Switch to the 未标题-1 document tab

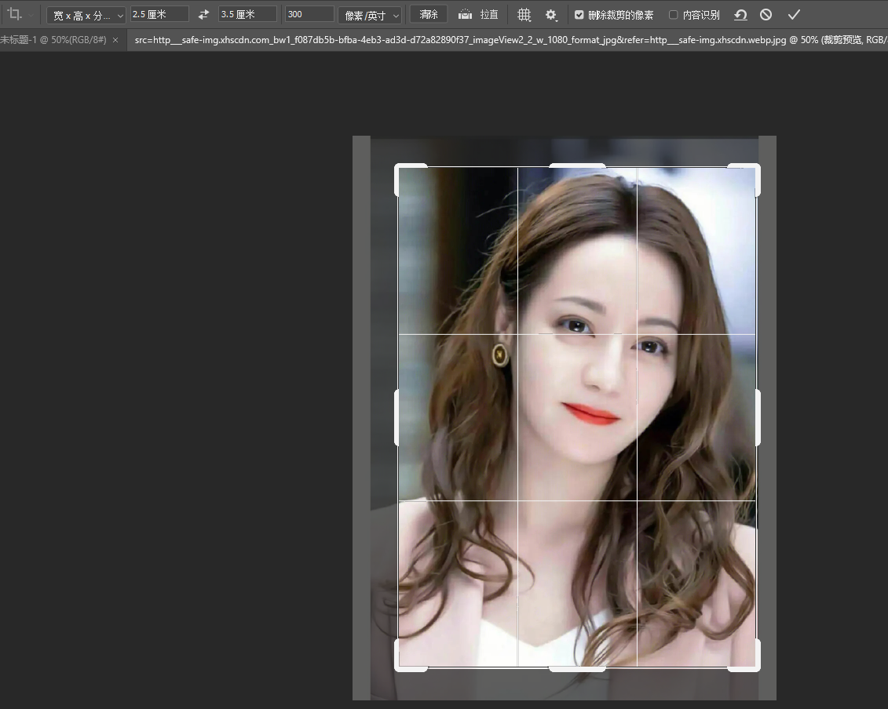53,39
